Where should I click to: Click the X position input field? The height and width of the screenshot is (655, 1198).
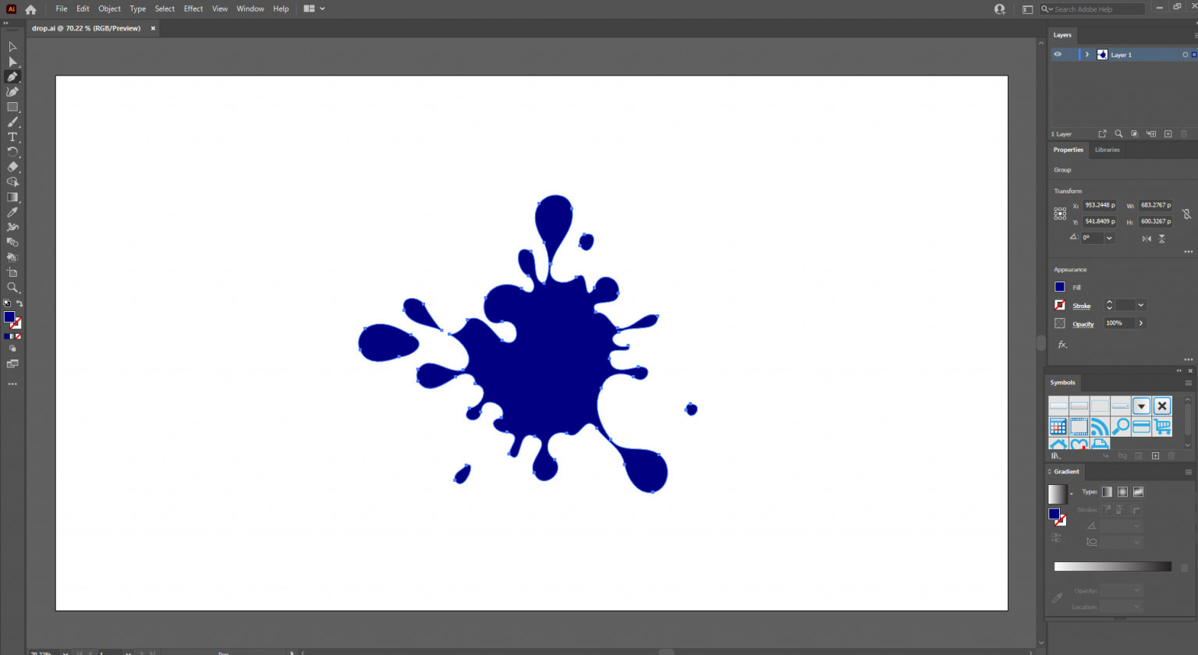pyautogui.click(x=1099, y=205)
